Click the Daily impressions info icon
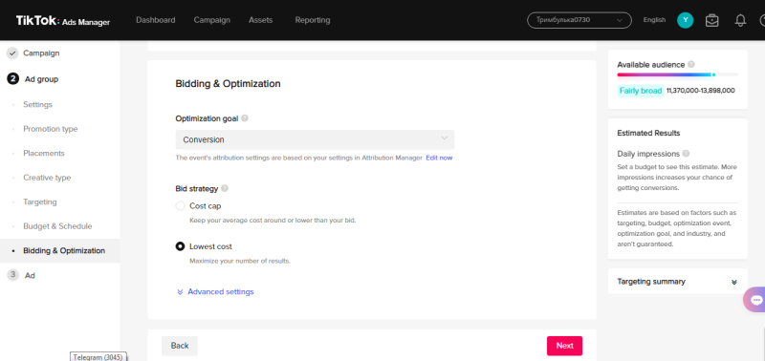This screenshot has height=361, width=765. coord(686,154)
